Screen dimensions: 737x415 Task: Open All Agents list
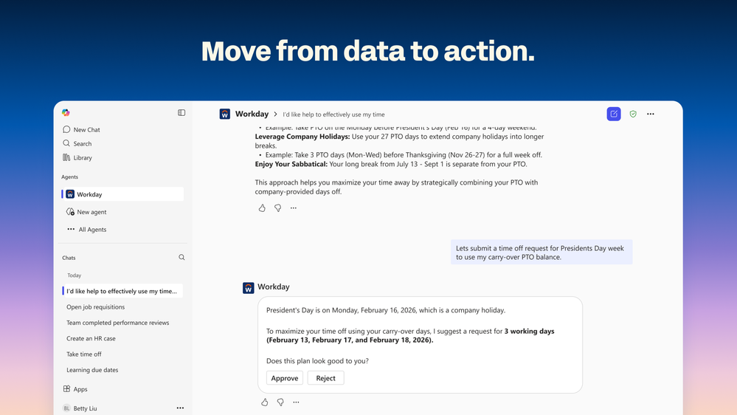click(x=86, y=229)
